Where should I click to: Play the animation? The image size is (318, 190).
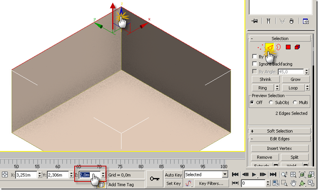pos(254,175)
